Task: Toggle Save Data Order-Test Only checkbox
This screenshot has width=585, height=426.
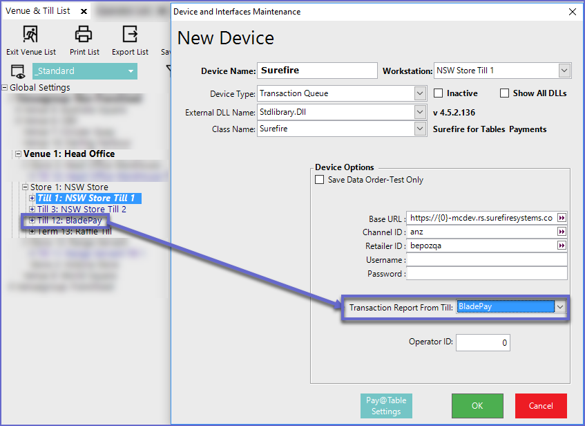Action: pos(319,180)
